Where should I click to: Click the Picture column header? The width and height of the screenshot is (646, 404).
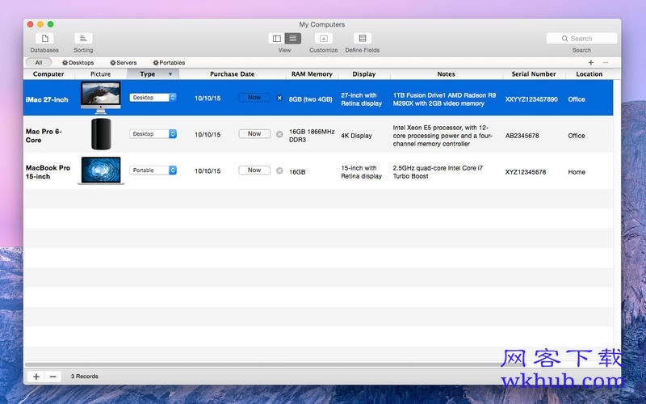click(x=100, y=74)
